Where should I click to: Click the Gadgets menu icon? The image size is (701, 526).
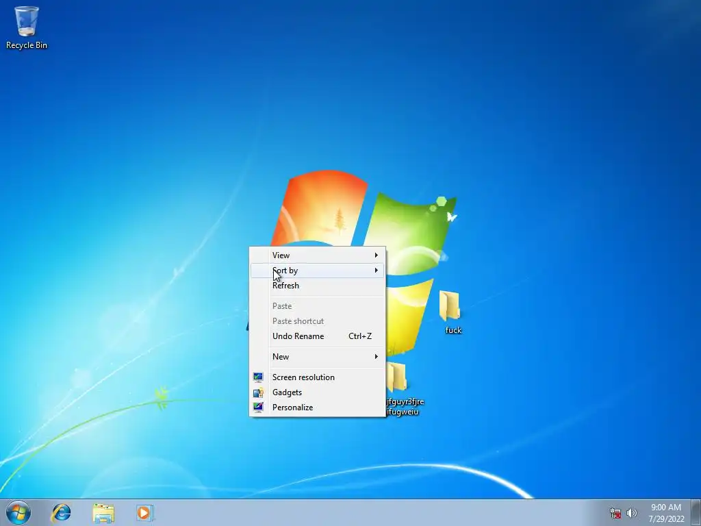pos(258,392)
